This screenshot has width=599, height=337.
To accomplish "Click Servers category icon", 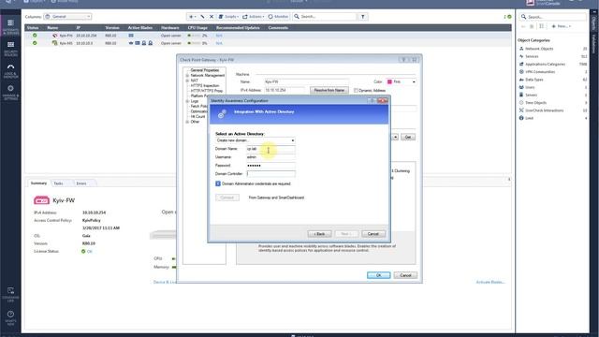I will 521,95.
